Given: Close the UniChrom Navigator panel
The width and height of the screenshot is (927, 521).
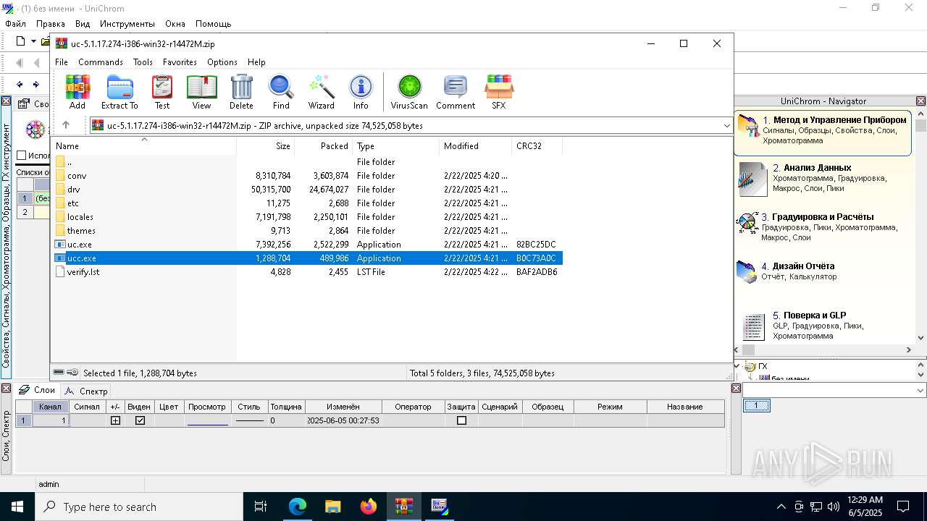Looking at the screenshot, I should [x=920, y=101].
